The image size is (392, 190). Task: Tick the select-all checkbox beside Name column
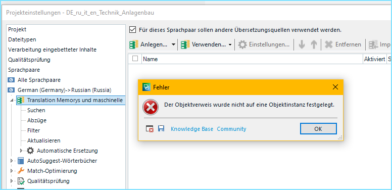coord(135,59)
